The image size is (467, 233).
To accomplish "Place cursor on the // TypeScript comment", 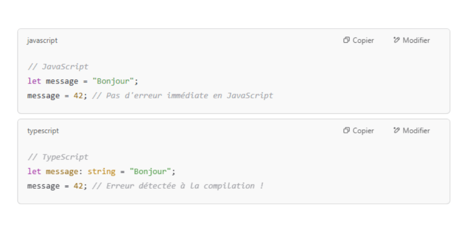I will point(58,157).
